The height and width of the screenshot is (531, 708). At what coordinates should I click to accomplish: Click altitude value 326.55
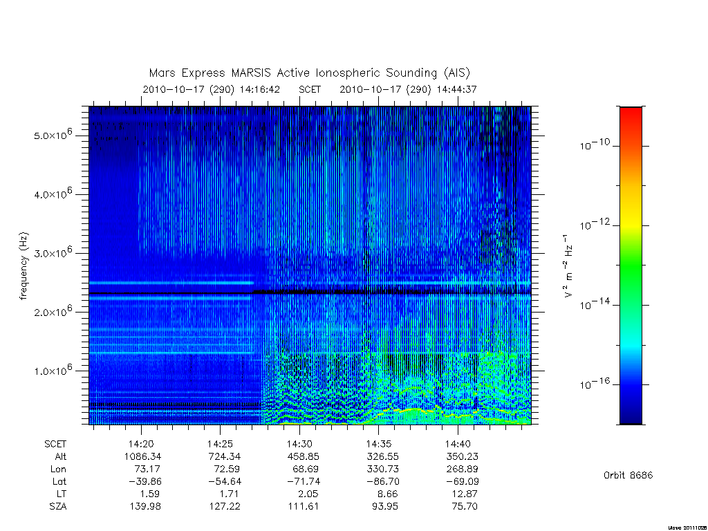click(382, 456)
